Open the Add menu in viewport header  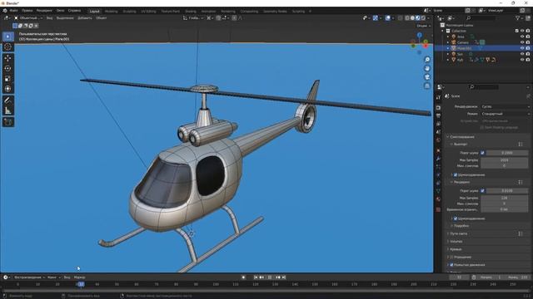click(x=85, y=18)
